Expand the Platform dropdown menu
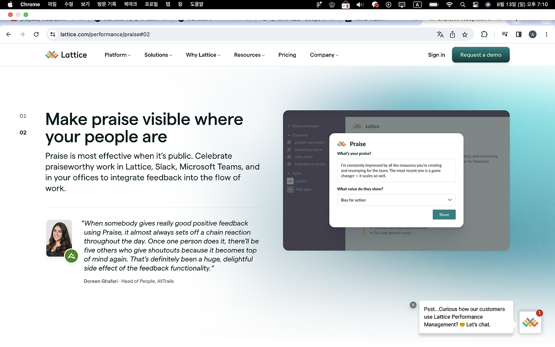This screenshot has height=347, width=555. 118,55
